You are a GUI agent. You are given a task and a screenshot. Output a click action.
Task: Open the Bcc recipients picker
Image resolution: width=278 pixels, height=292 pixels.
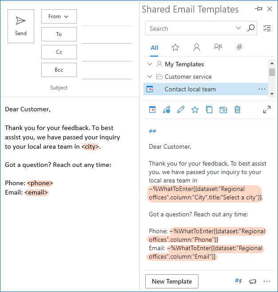pyautogui.click(x=59, y=70)
